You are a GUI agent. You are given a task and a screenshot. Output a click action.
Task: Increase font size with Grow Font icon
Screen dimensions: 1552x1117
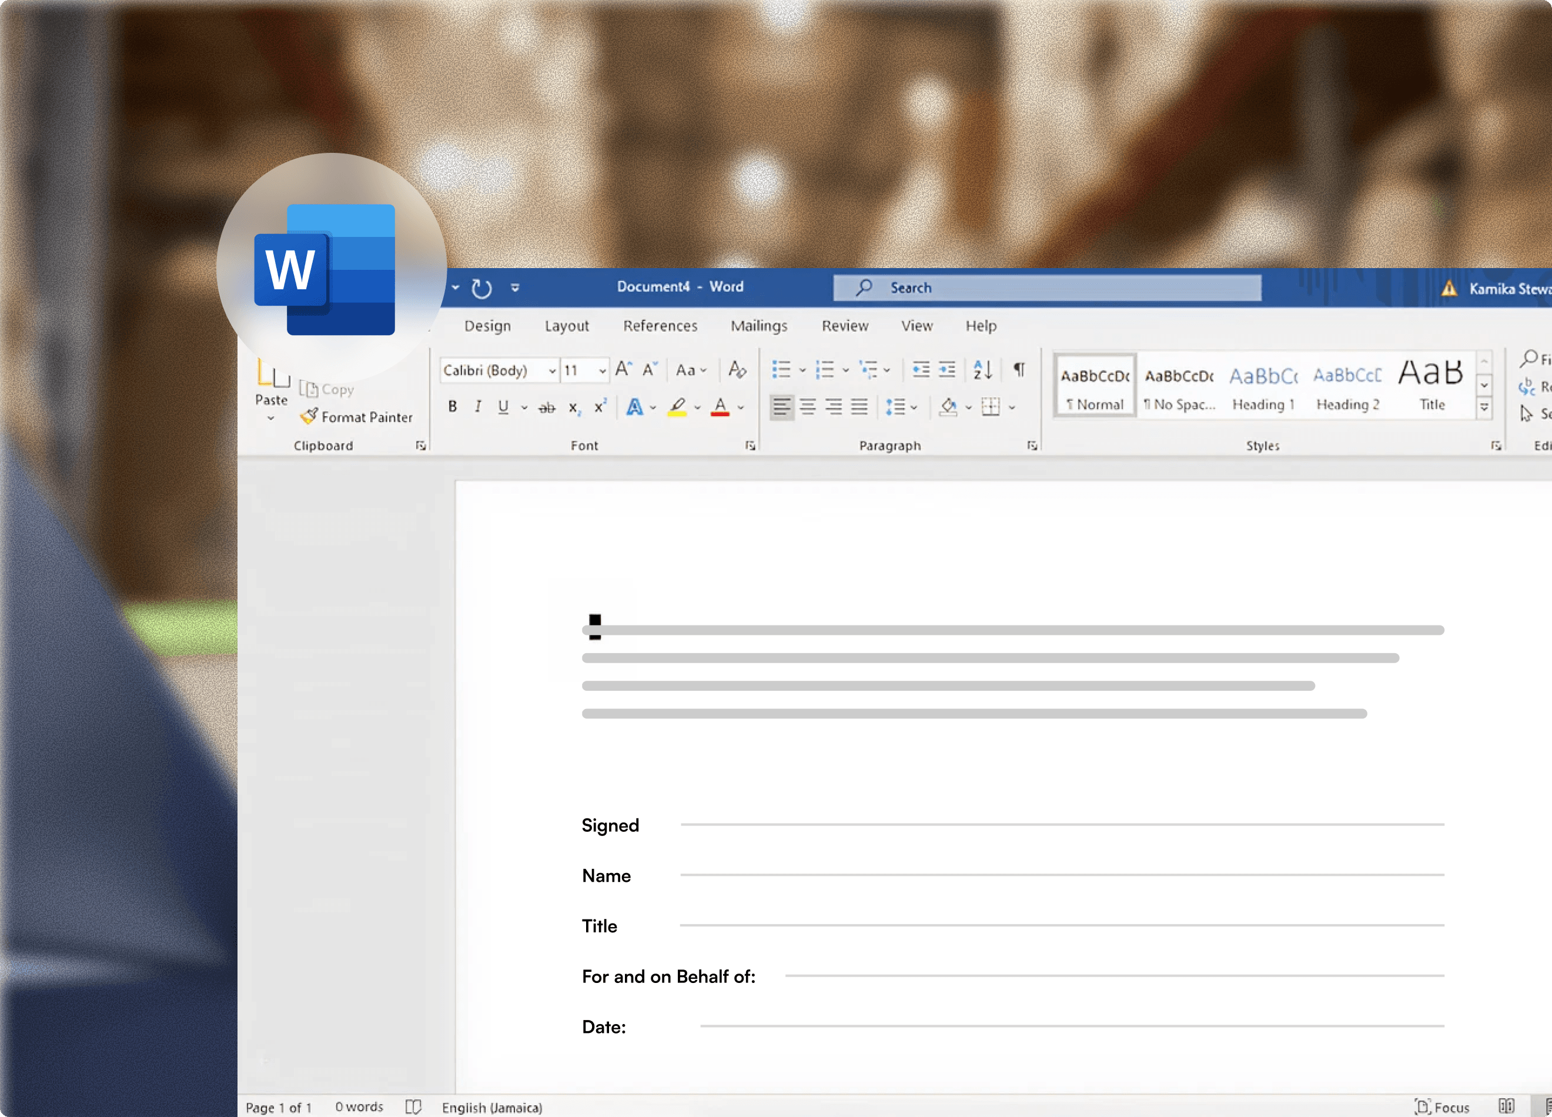pos(623,370)
